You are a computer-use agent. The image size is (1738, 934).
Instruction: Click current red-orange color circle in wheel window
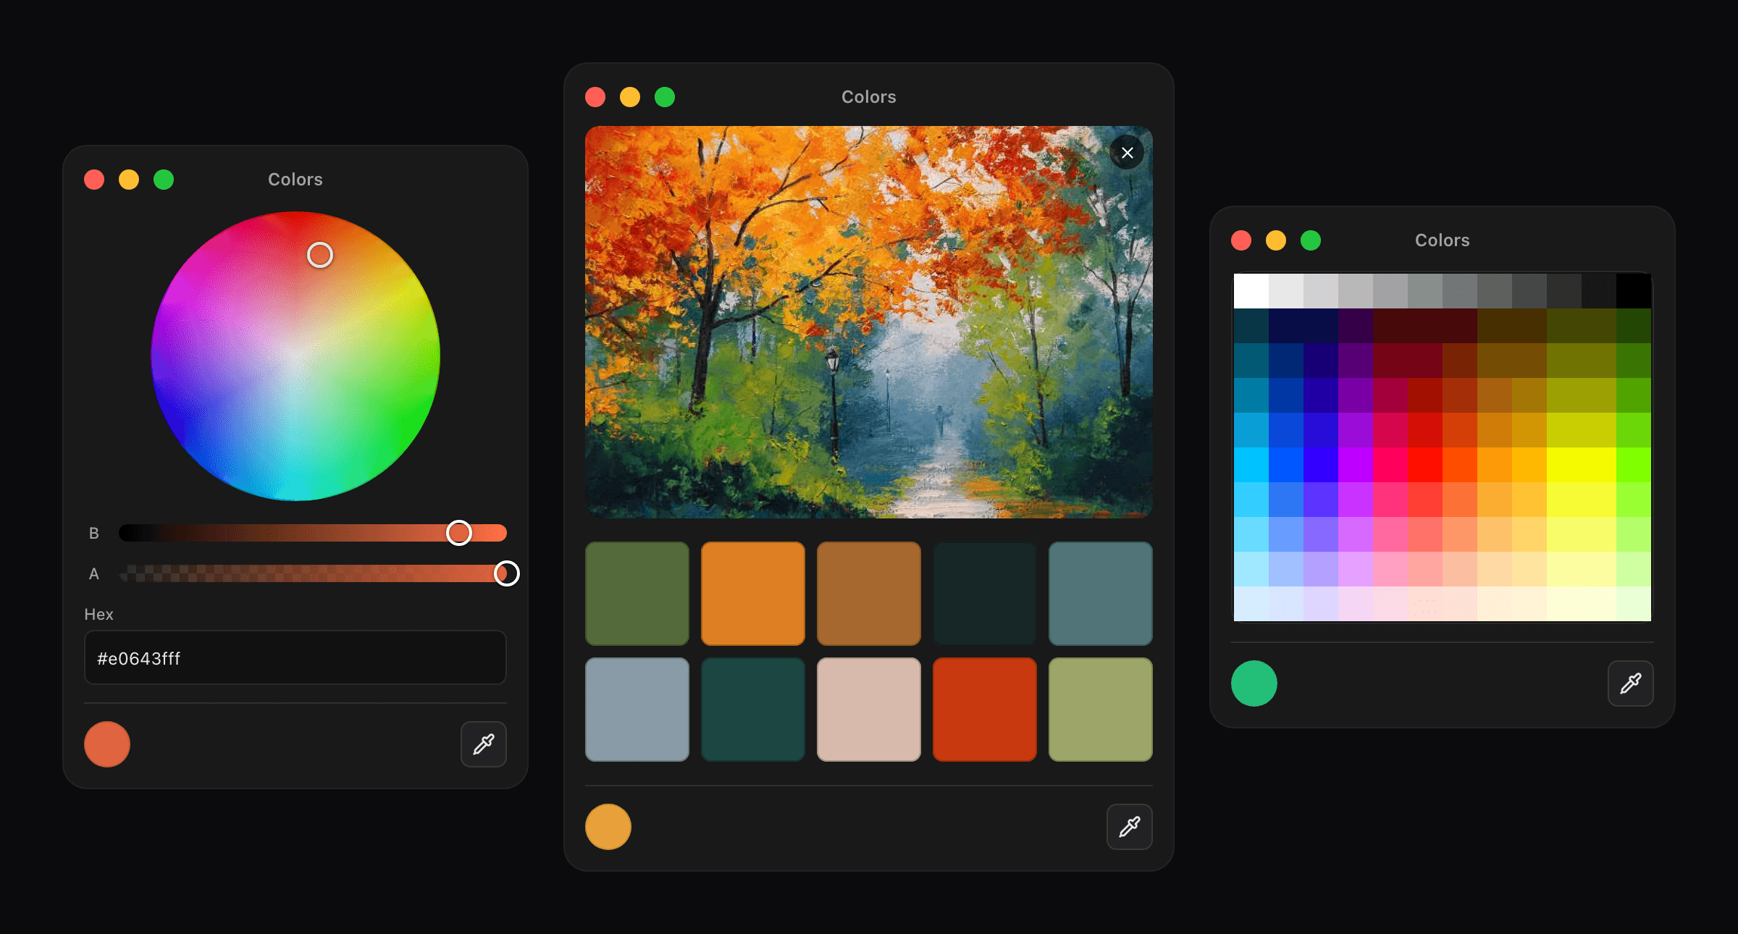(x=107, y=744)
